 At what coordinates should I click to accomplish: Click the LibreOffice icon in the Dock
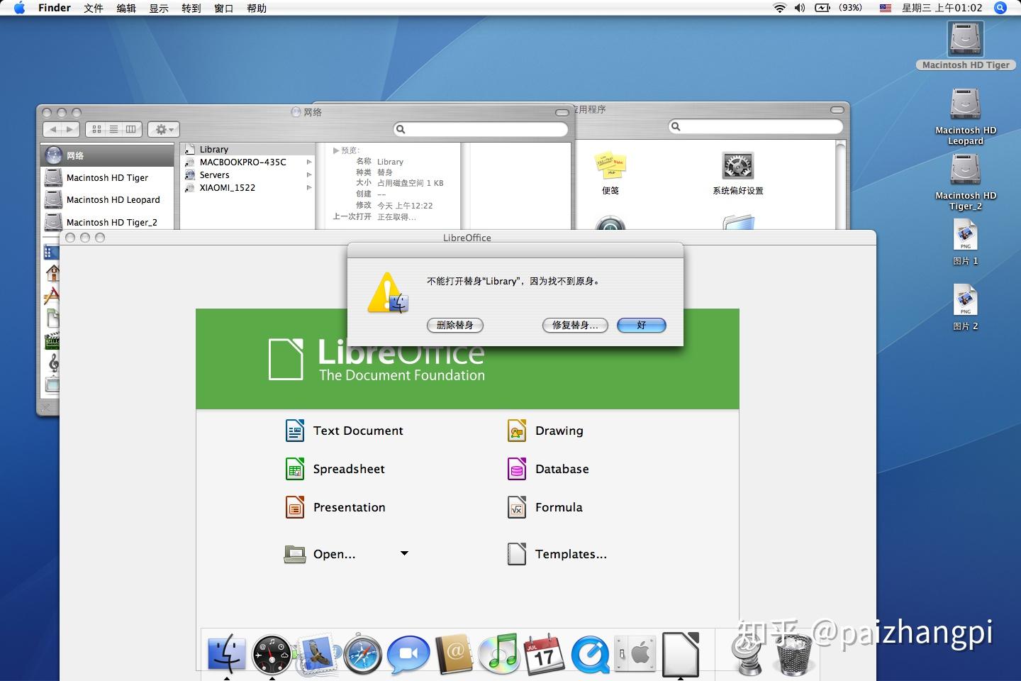click(x=681, y=654)
